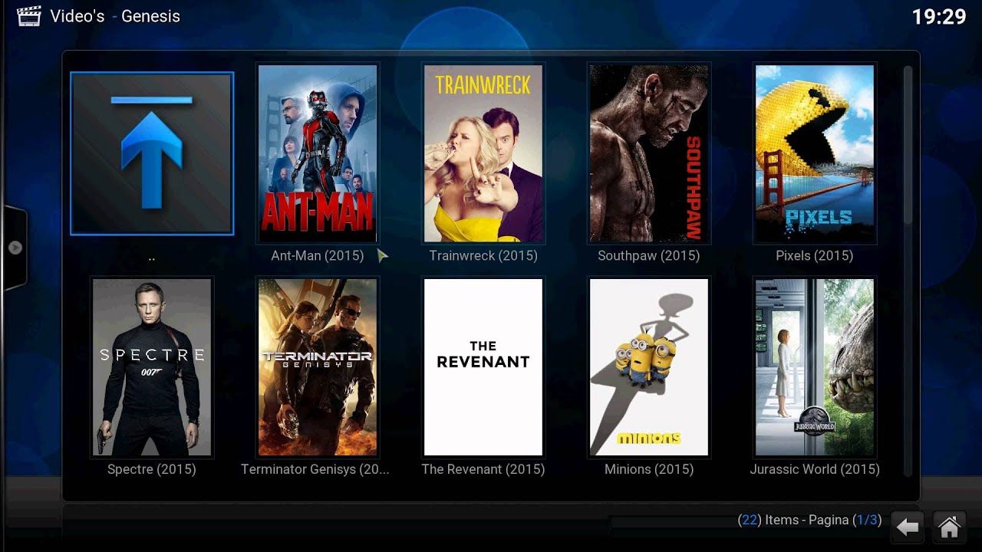
Task: Click the back arrow button
Action: click(908, 527)
